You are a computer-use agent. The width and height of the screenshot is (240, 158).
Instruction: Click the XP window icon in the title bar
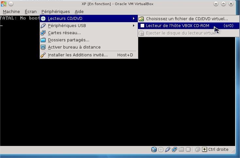[x=4, y=4]
